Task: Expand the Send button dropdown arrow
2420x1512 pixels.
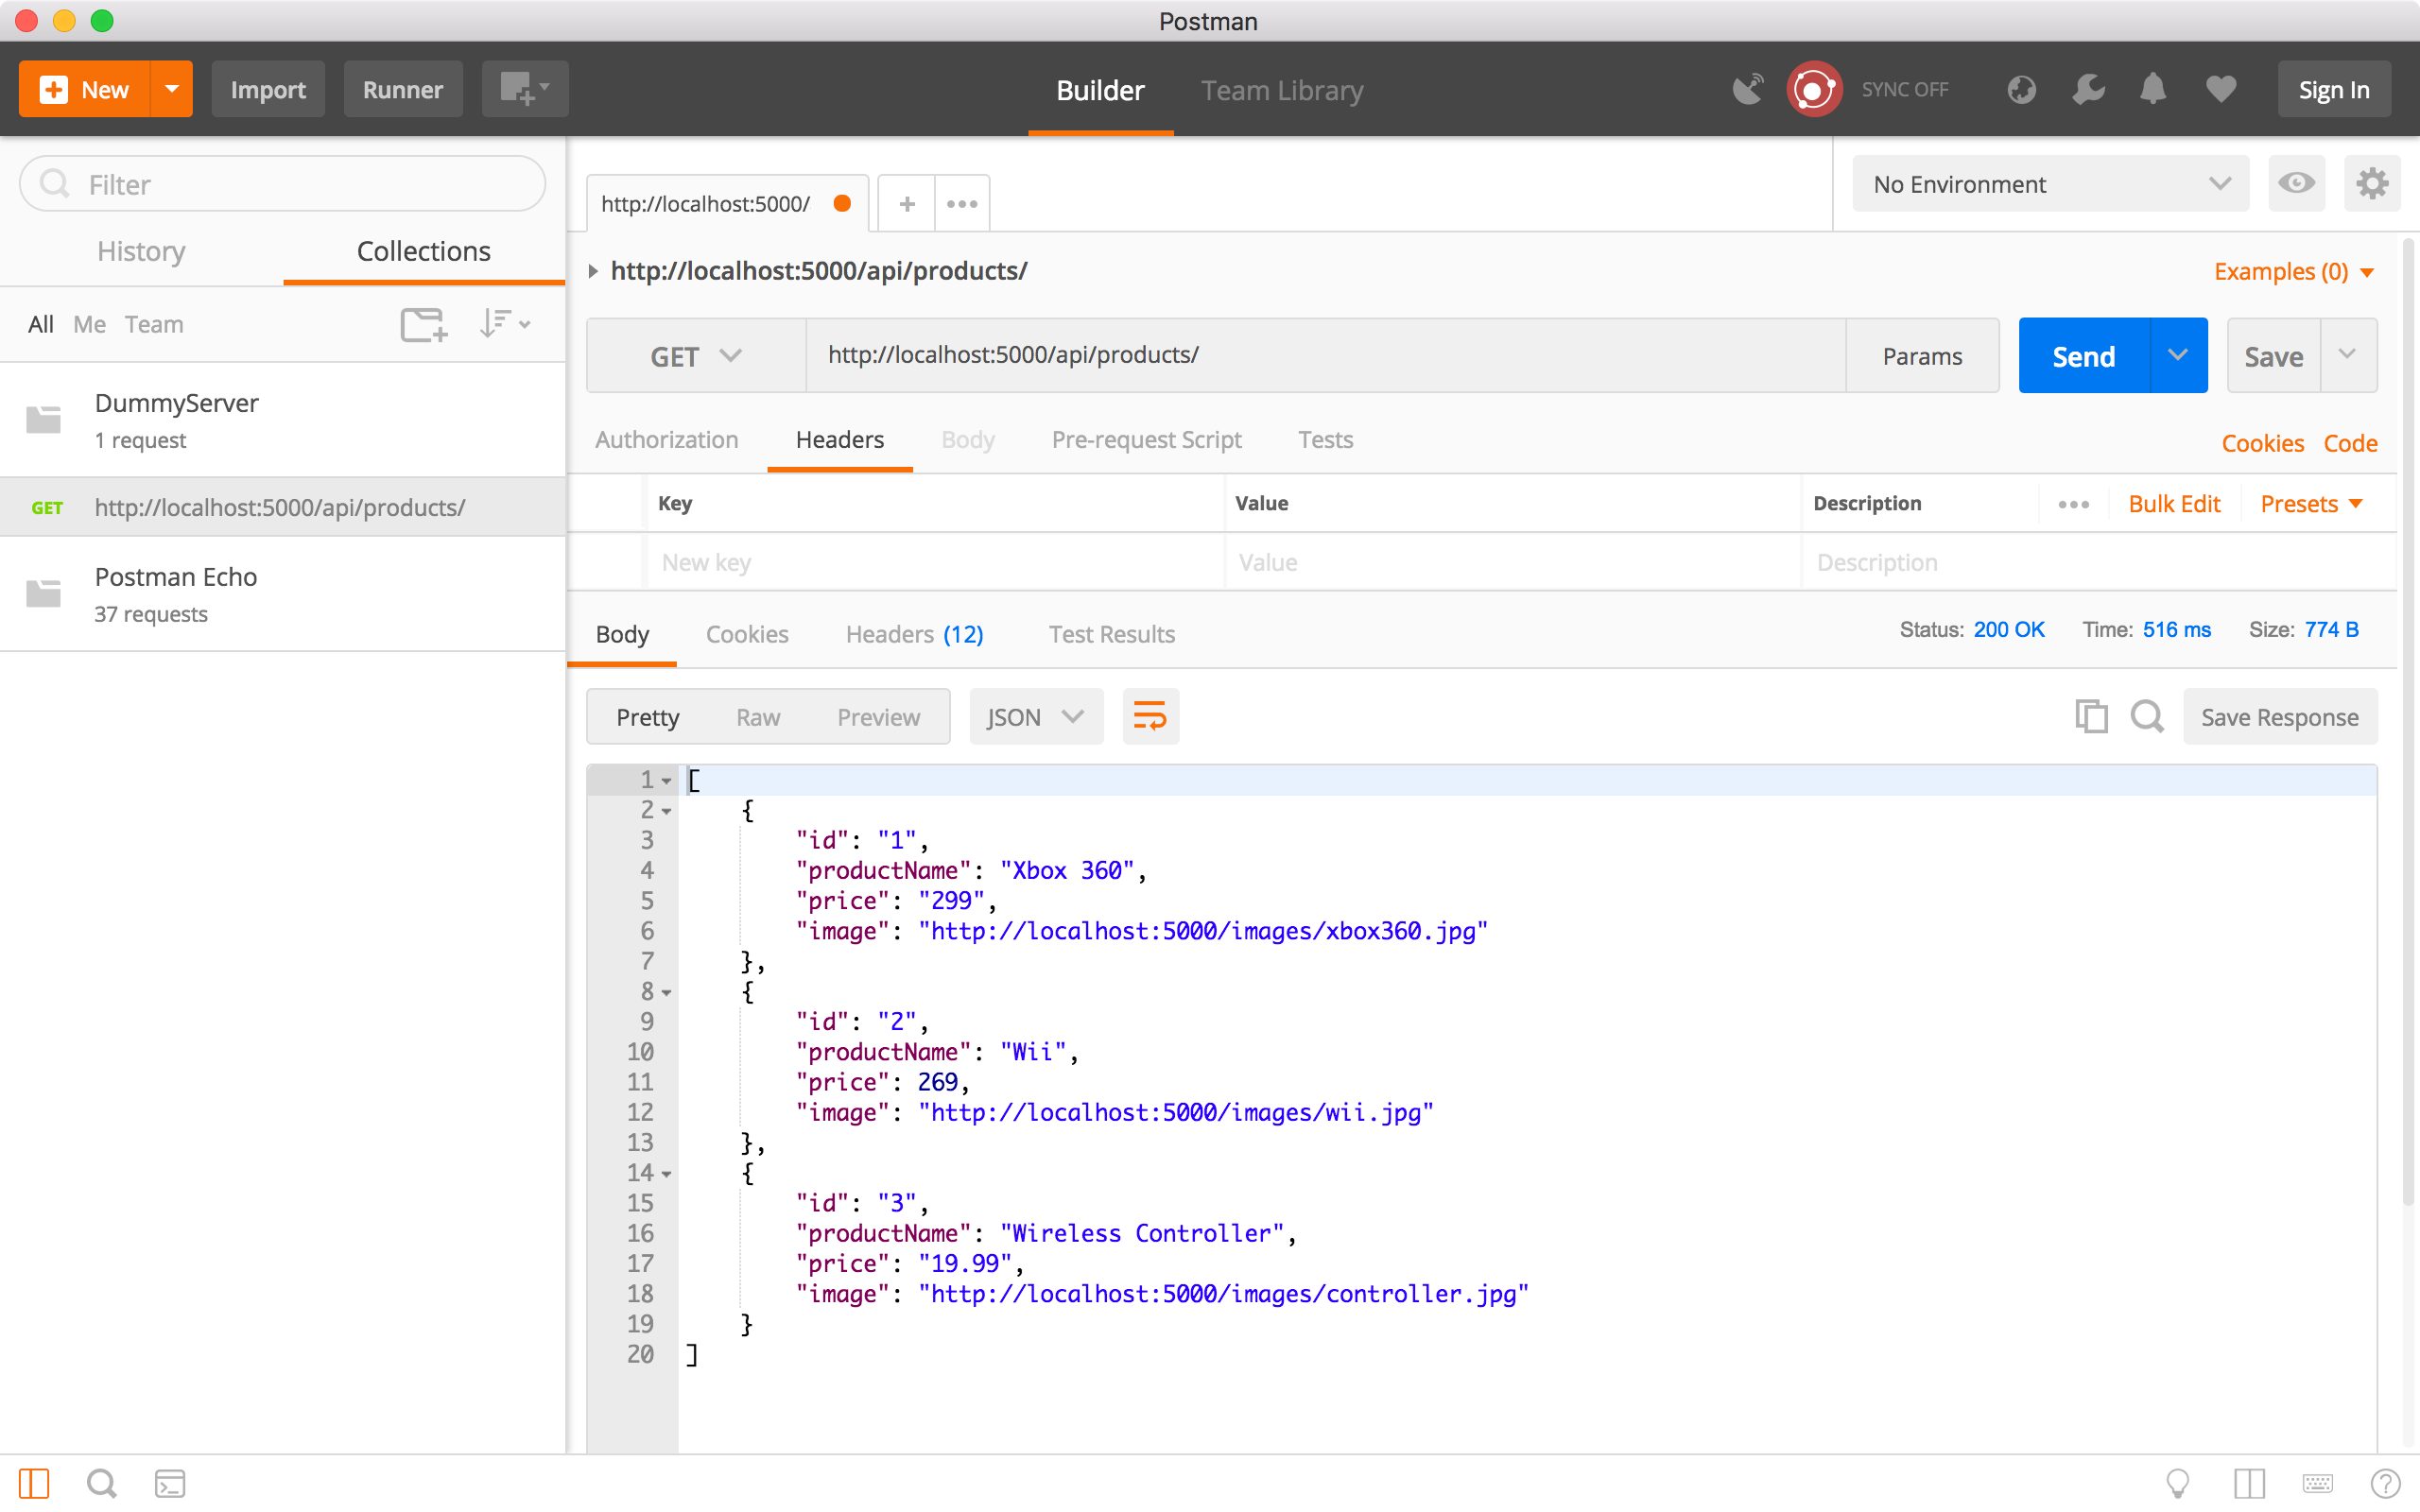Action: pyautogui.click(x=2178, y=356)
